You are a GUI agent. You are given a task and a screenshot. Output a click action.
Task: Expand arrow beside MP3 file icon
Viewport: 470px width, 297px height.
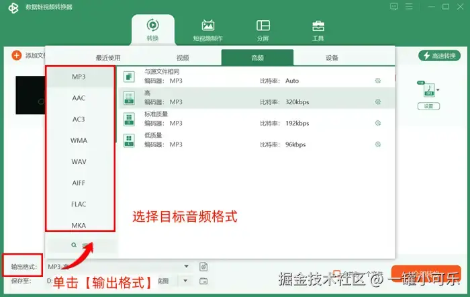[x=438, y=90]
